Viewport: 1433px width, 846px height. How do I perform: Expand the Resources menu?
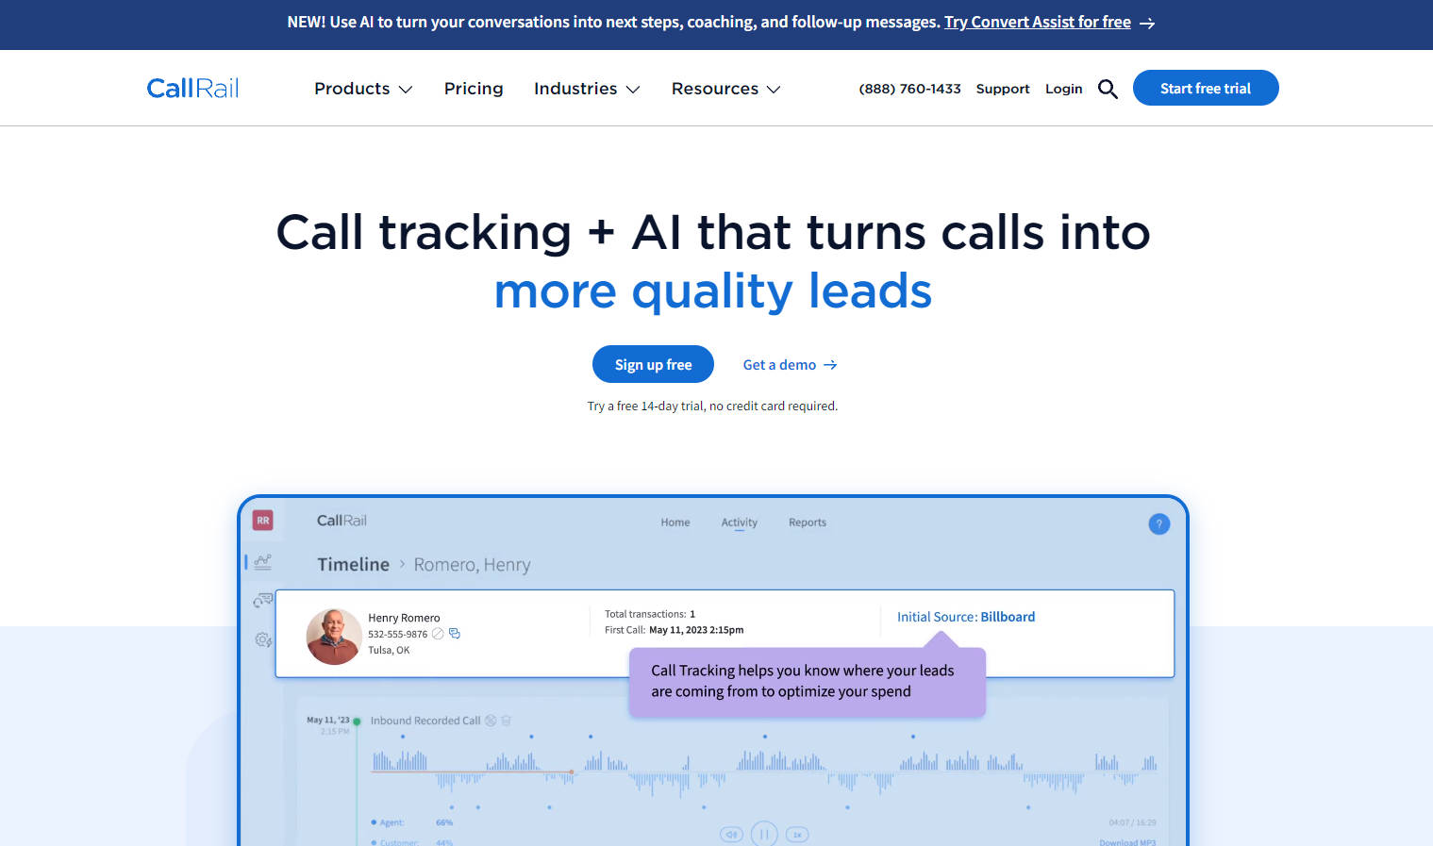click(x=725, y=89)
